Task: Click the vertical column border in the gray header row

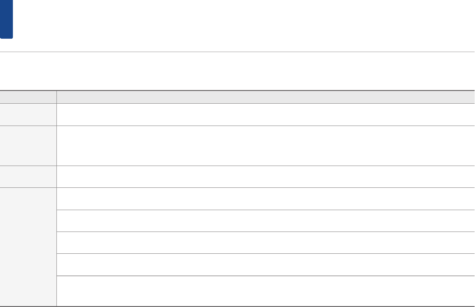Action: pos(56,97)
